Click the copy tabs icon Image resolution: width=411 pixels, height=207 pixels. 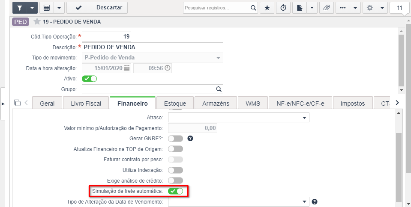[17, 103]
